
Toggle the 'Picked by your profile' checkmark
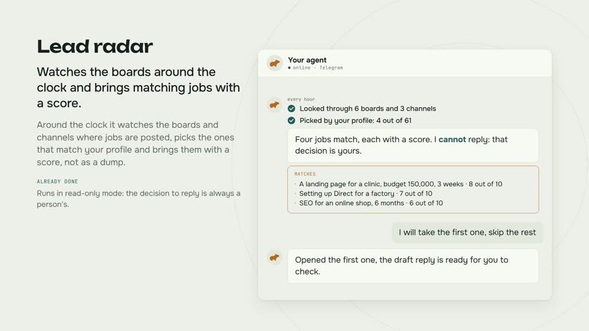291,121
